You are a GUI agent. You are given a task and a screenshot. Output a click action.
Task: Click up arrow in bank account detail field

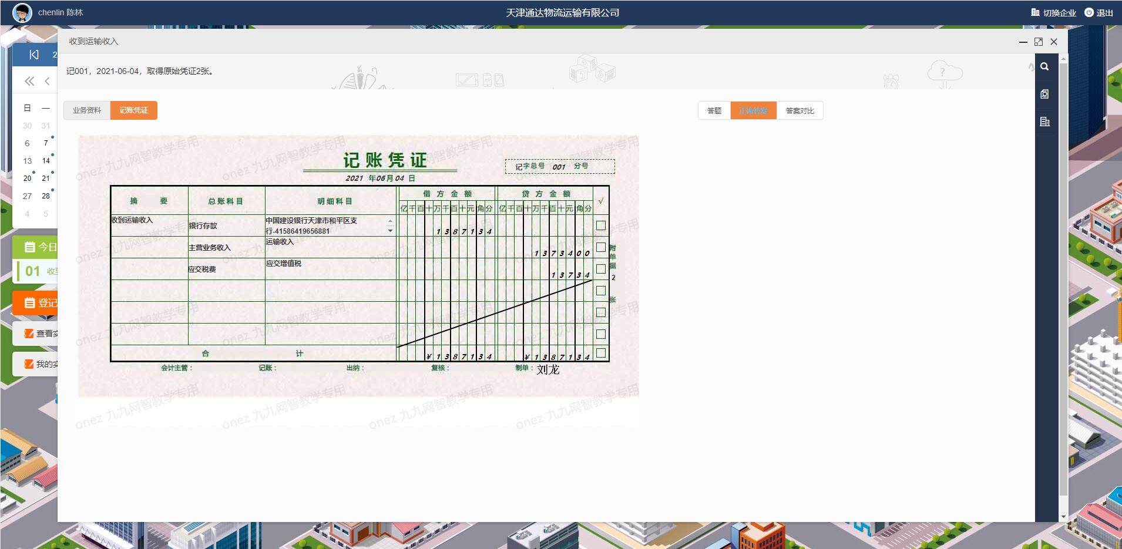[390, 221]
